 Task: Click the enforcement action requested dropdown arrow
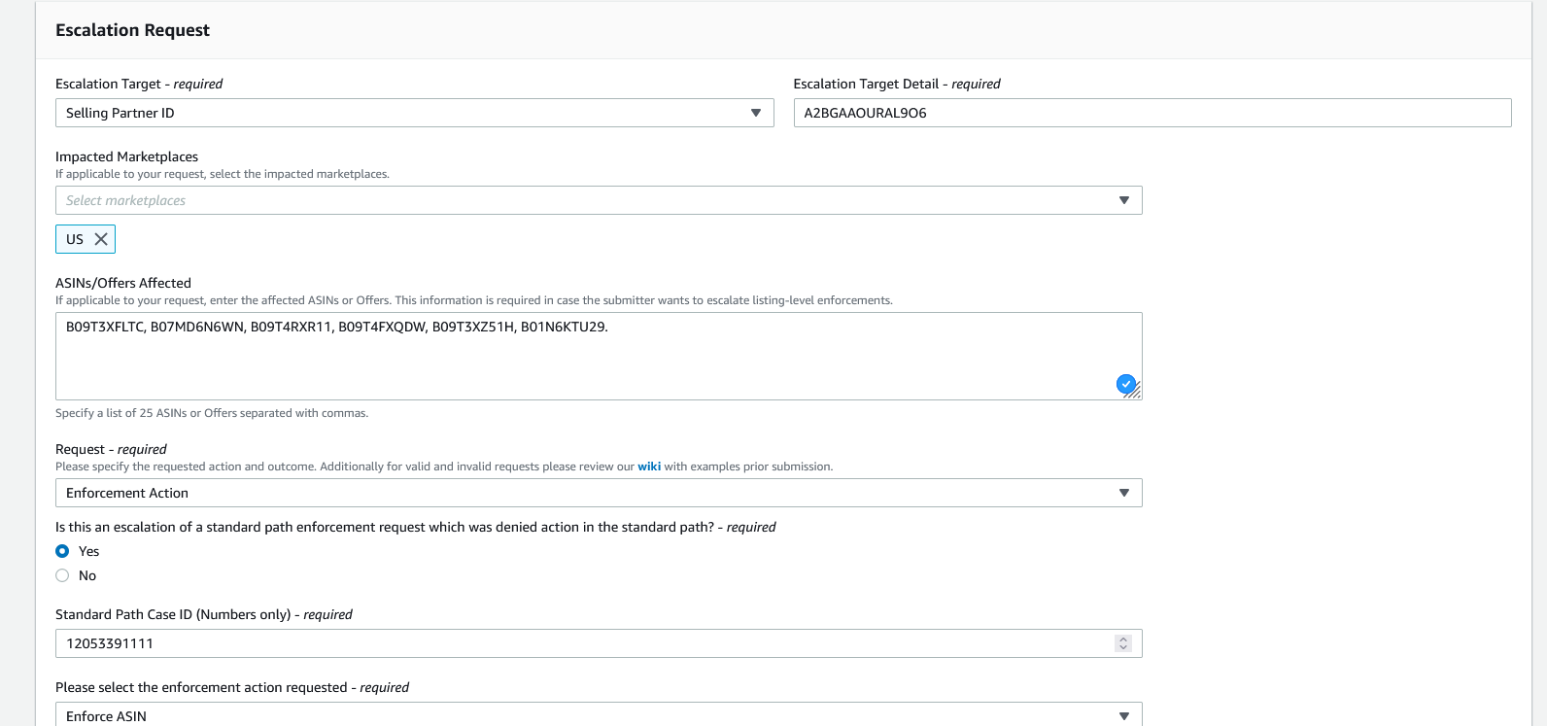tap(1124, 716)
